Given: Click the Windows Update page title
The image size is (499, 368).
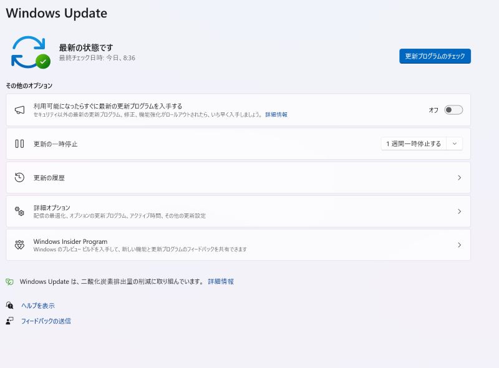Looking at the screenshot, I should click(x=57, y=13).
